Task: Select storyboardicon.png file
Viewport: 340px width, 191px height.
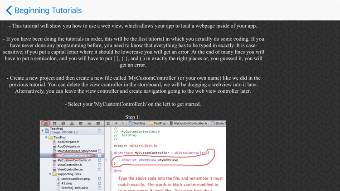Action: 73,179
